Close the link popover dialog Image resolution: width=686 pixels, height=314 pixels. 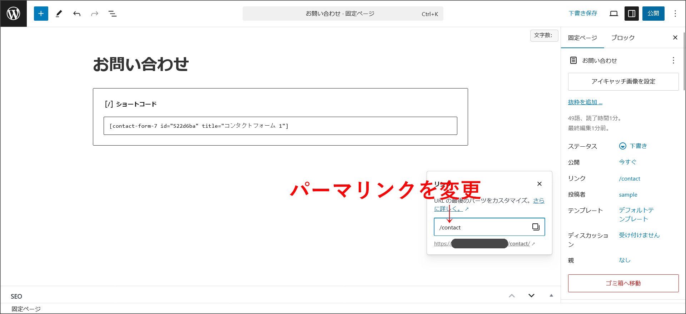tap(539, 184)
